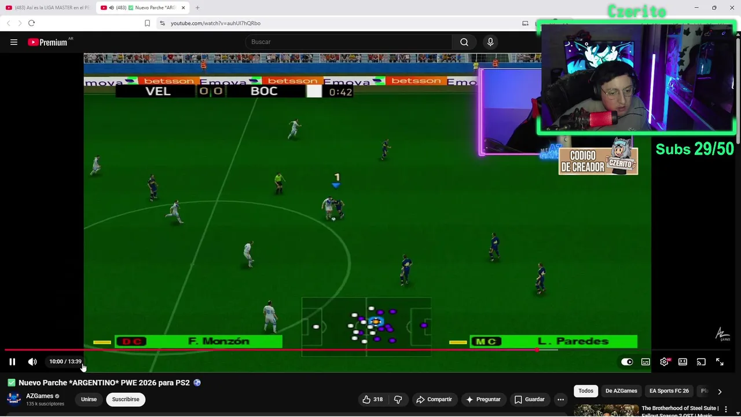
Task: Select the 'De AZGames' filter chip
Action: (621, 391)
